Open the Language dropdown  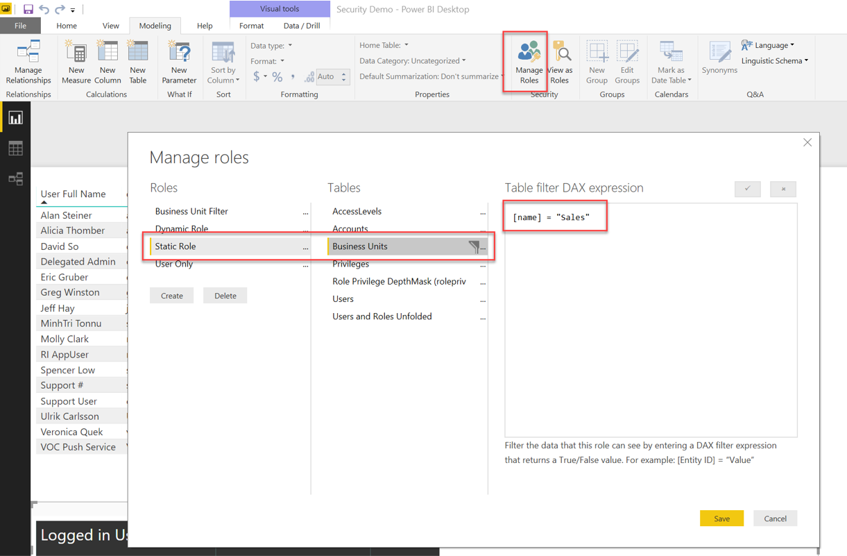770,44
